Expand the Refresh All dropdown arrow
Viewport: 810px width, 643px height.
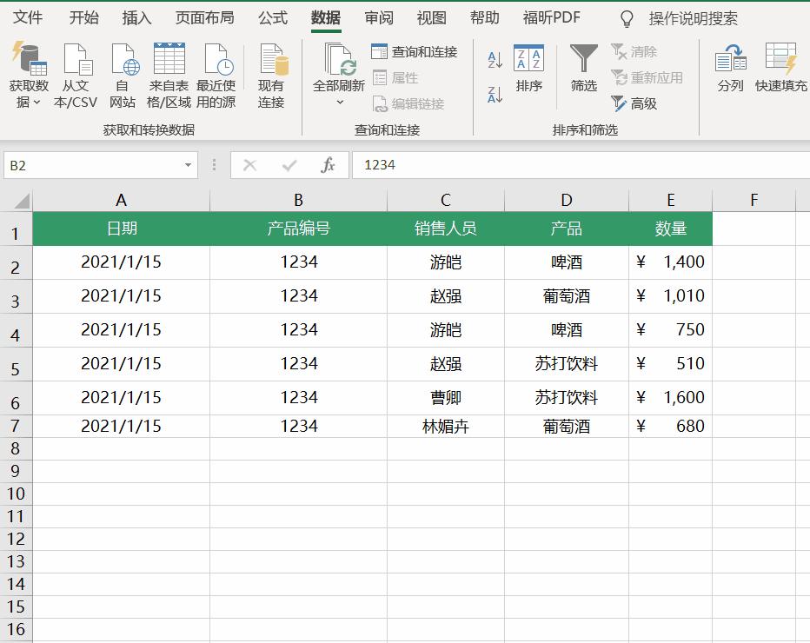click(x=339, y=103)
